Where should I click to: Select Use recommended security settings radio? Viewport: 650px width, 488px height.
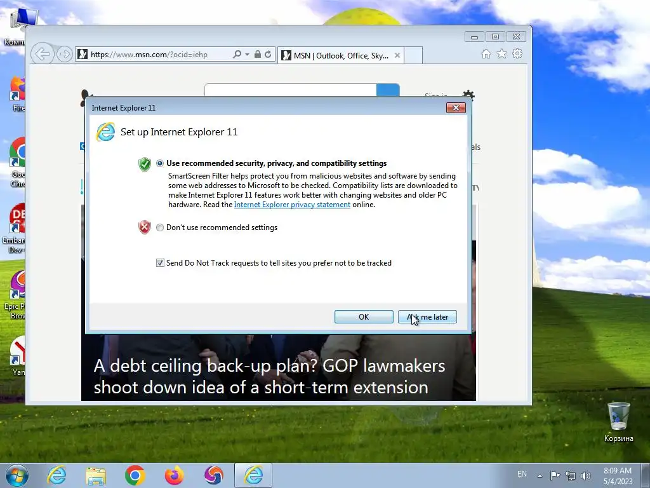pos(160,163)
